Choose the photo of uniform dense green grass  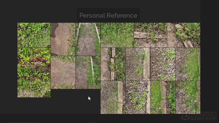pyautogui.click(x=117, y=35)
